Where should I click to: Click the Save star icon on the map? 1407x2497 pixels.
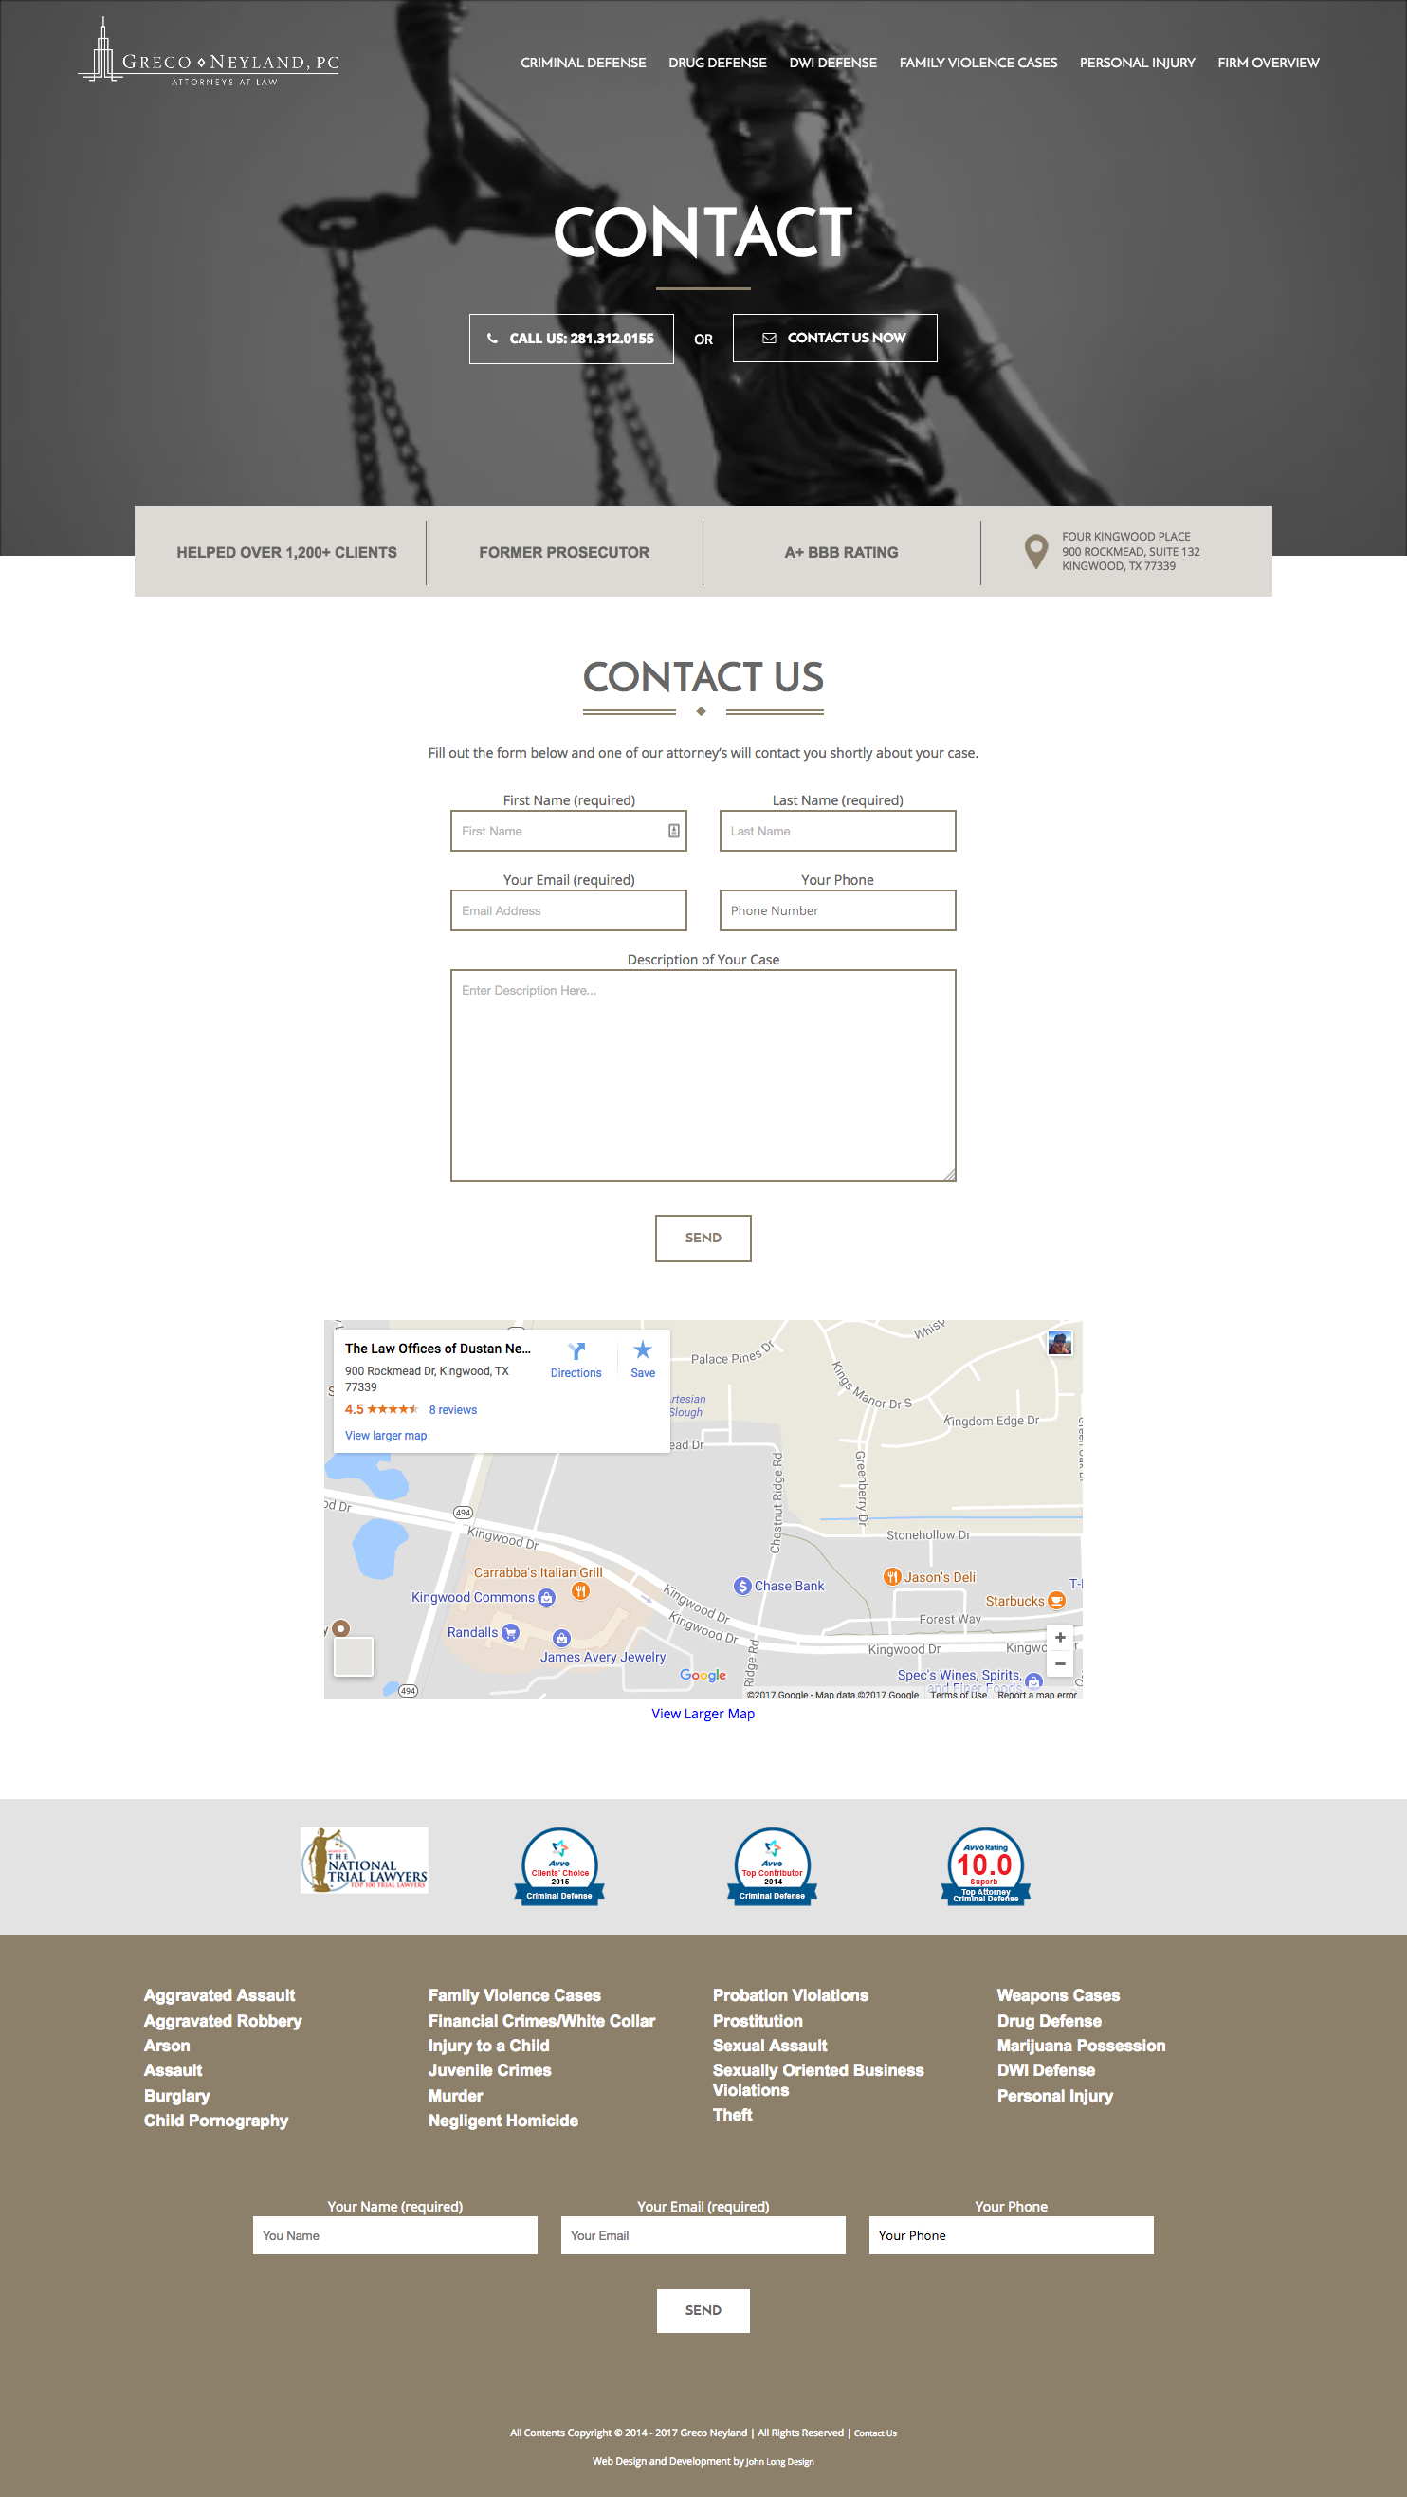click(643, 1350)
